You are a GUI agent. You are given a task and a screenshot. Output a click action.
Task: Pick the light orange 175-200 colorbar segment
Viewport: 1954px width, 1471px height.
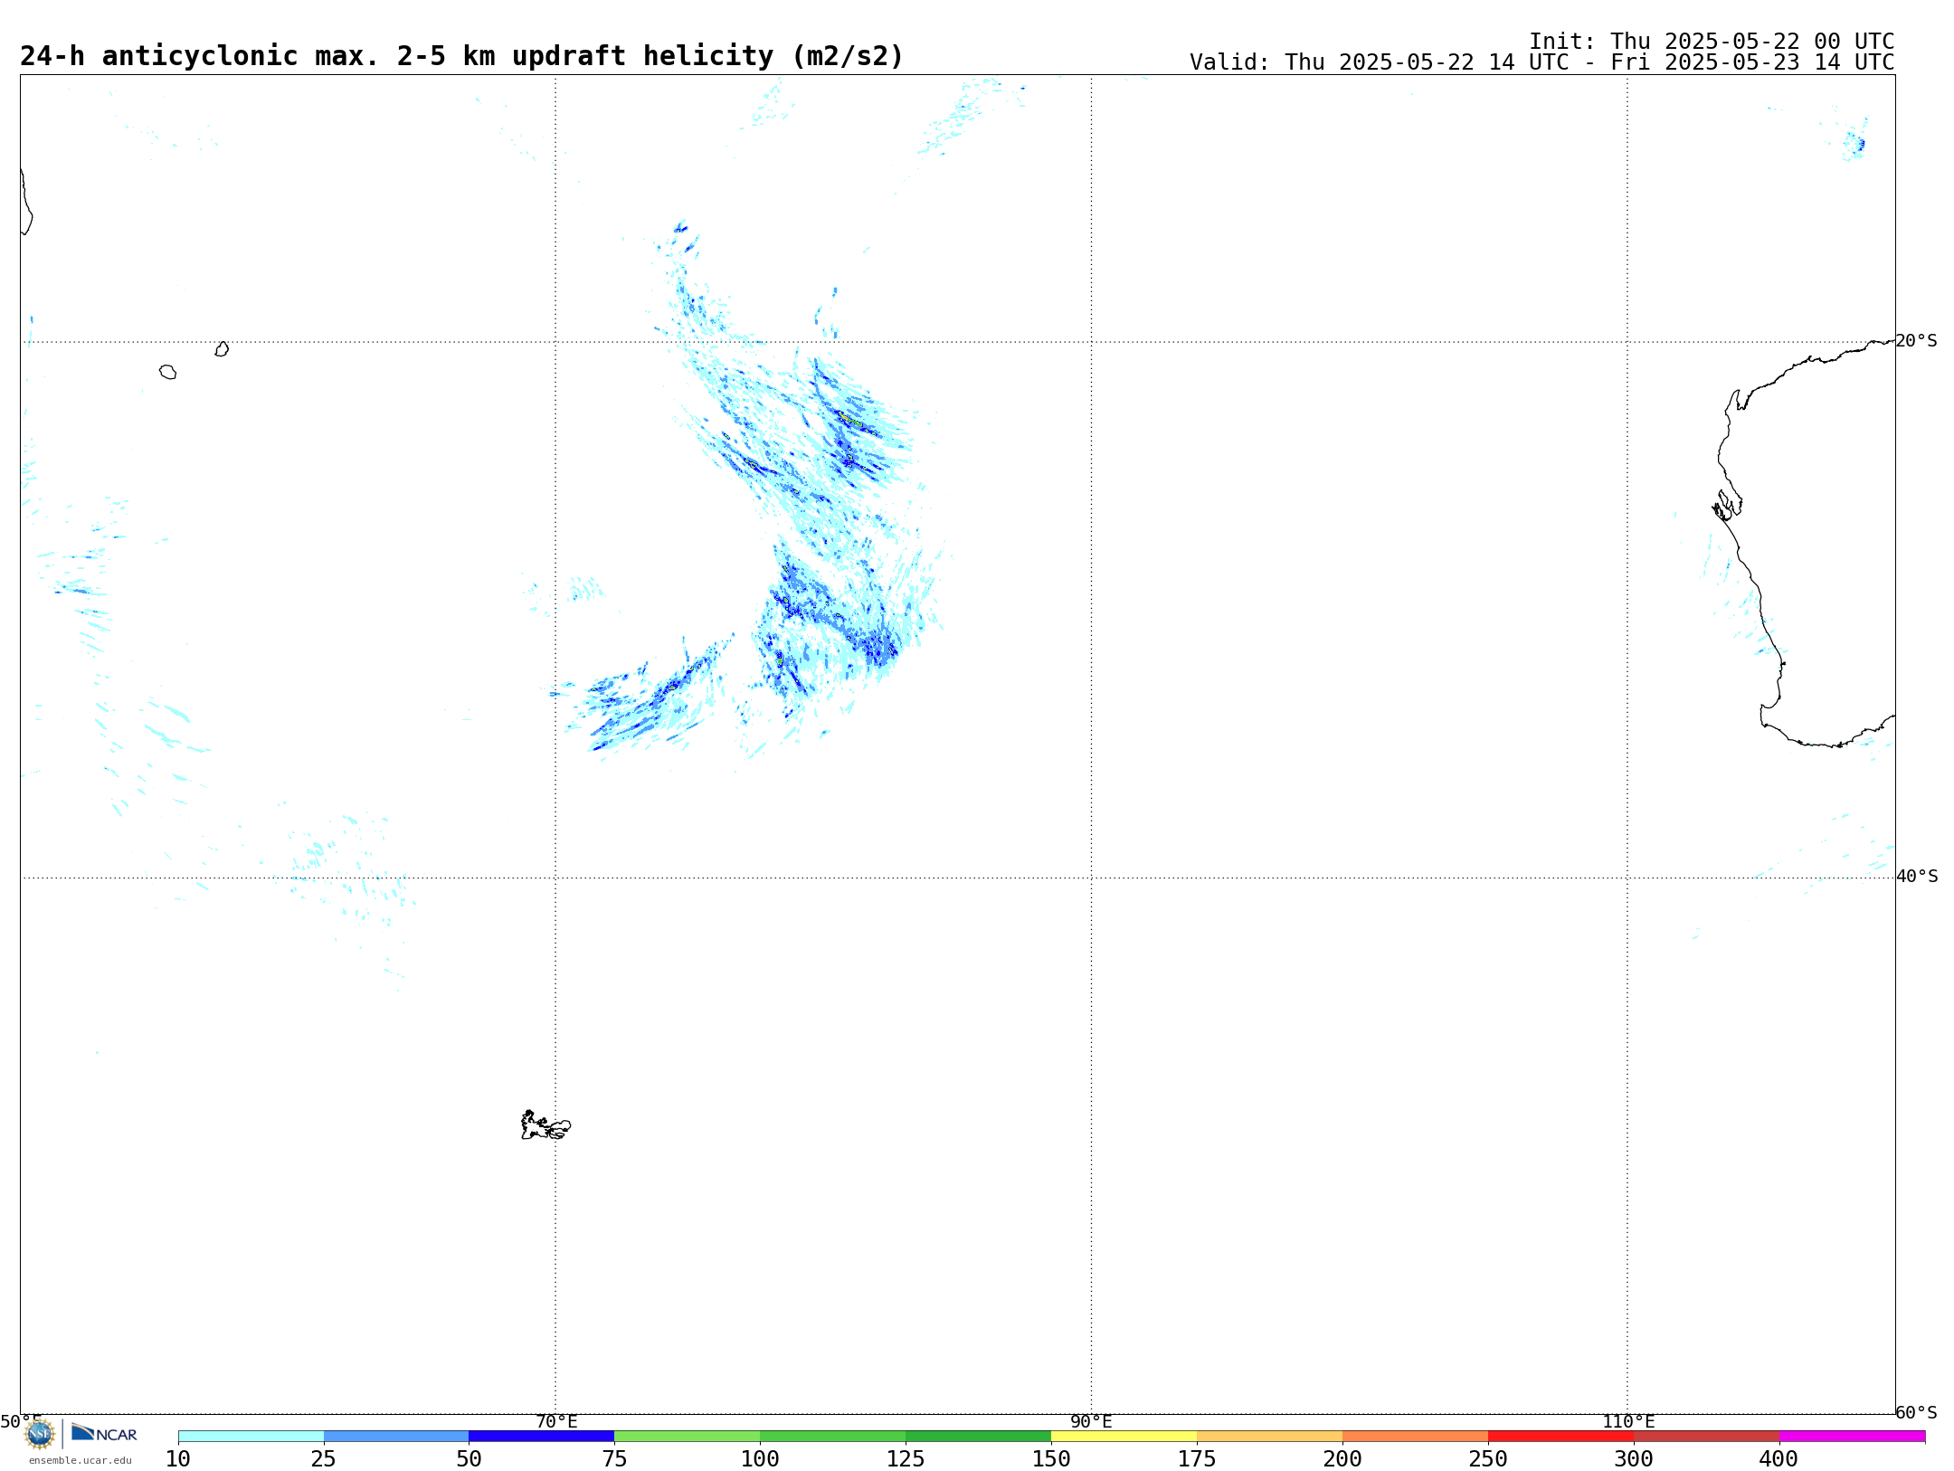[1270, 1437]
